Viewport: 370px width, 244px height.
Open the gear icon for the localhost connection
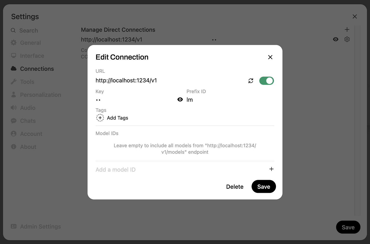pyautogui.click(x=347, y=39)
